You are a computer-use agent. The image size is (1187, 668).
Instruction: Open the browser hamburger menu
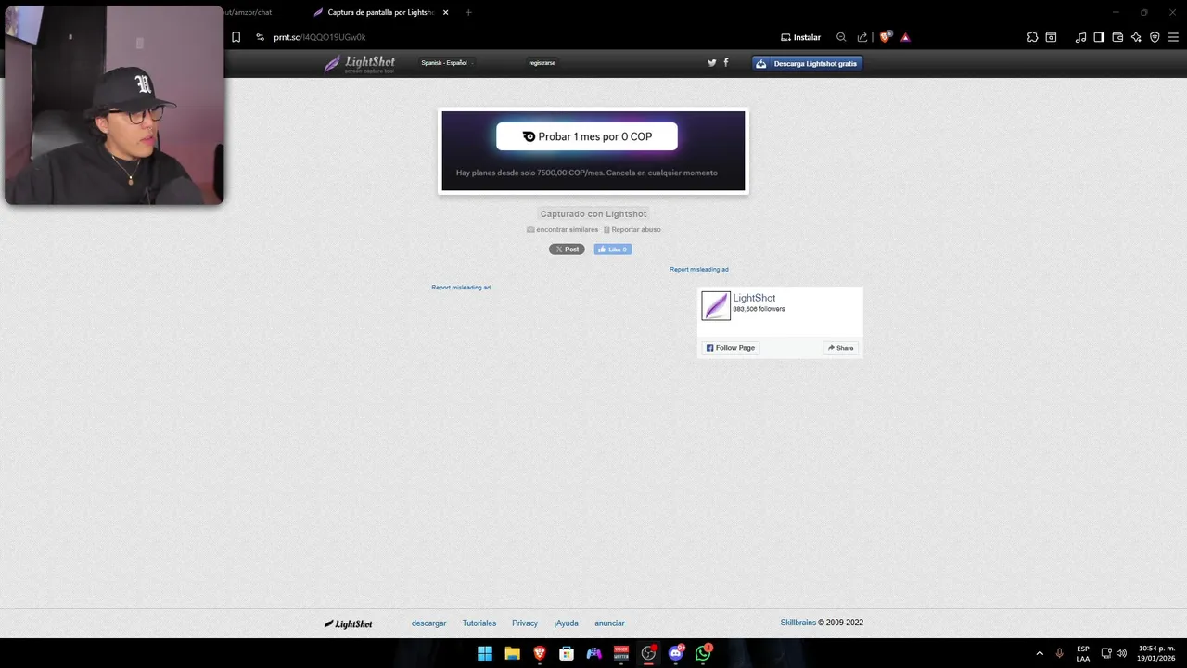(1173, 37)
